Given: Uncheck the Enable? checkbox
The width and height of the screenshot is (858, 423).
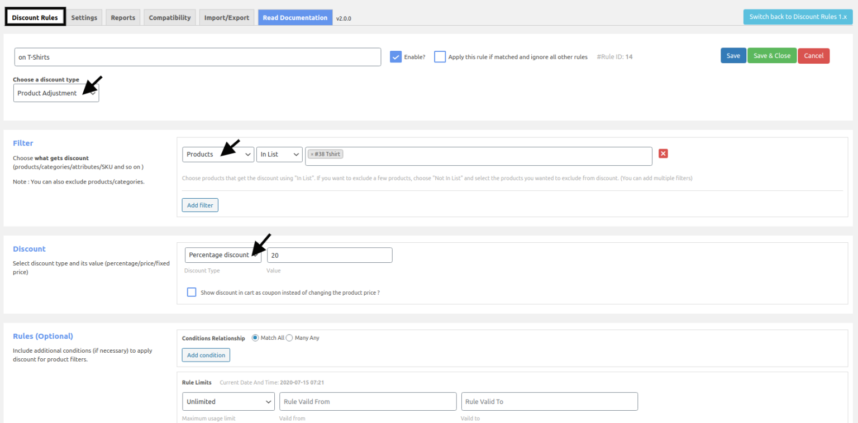Looking at the screenshot, I should coord(395,56).
